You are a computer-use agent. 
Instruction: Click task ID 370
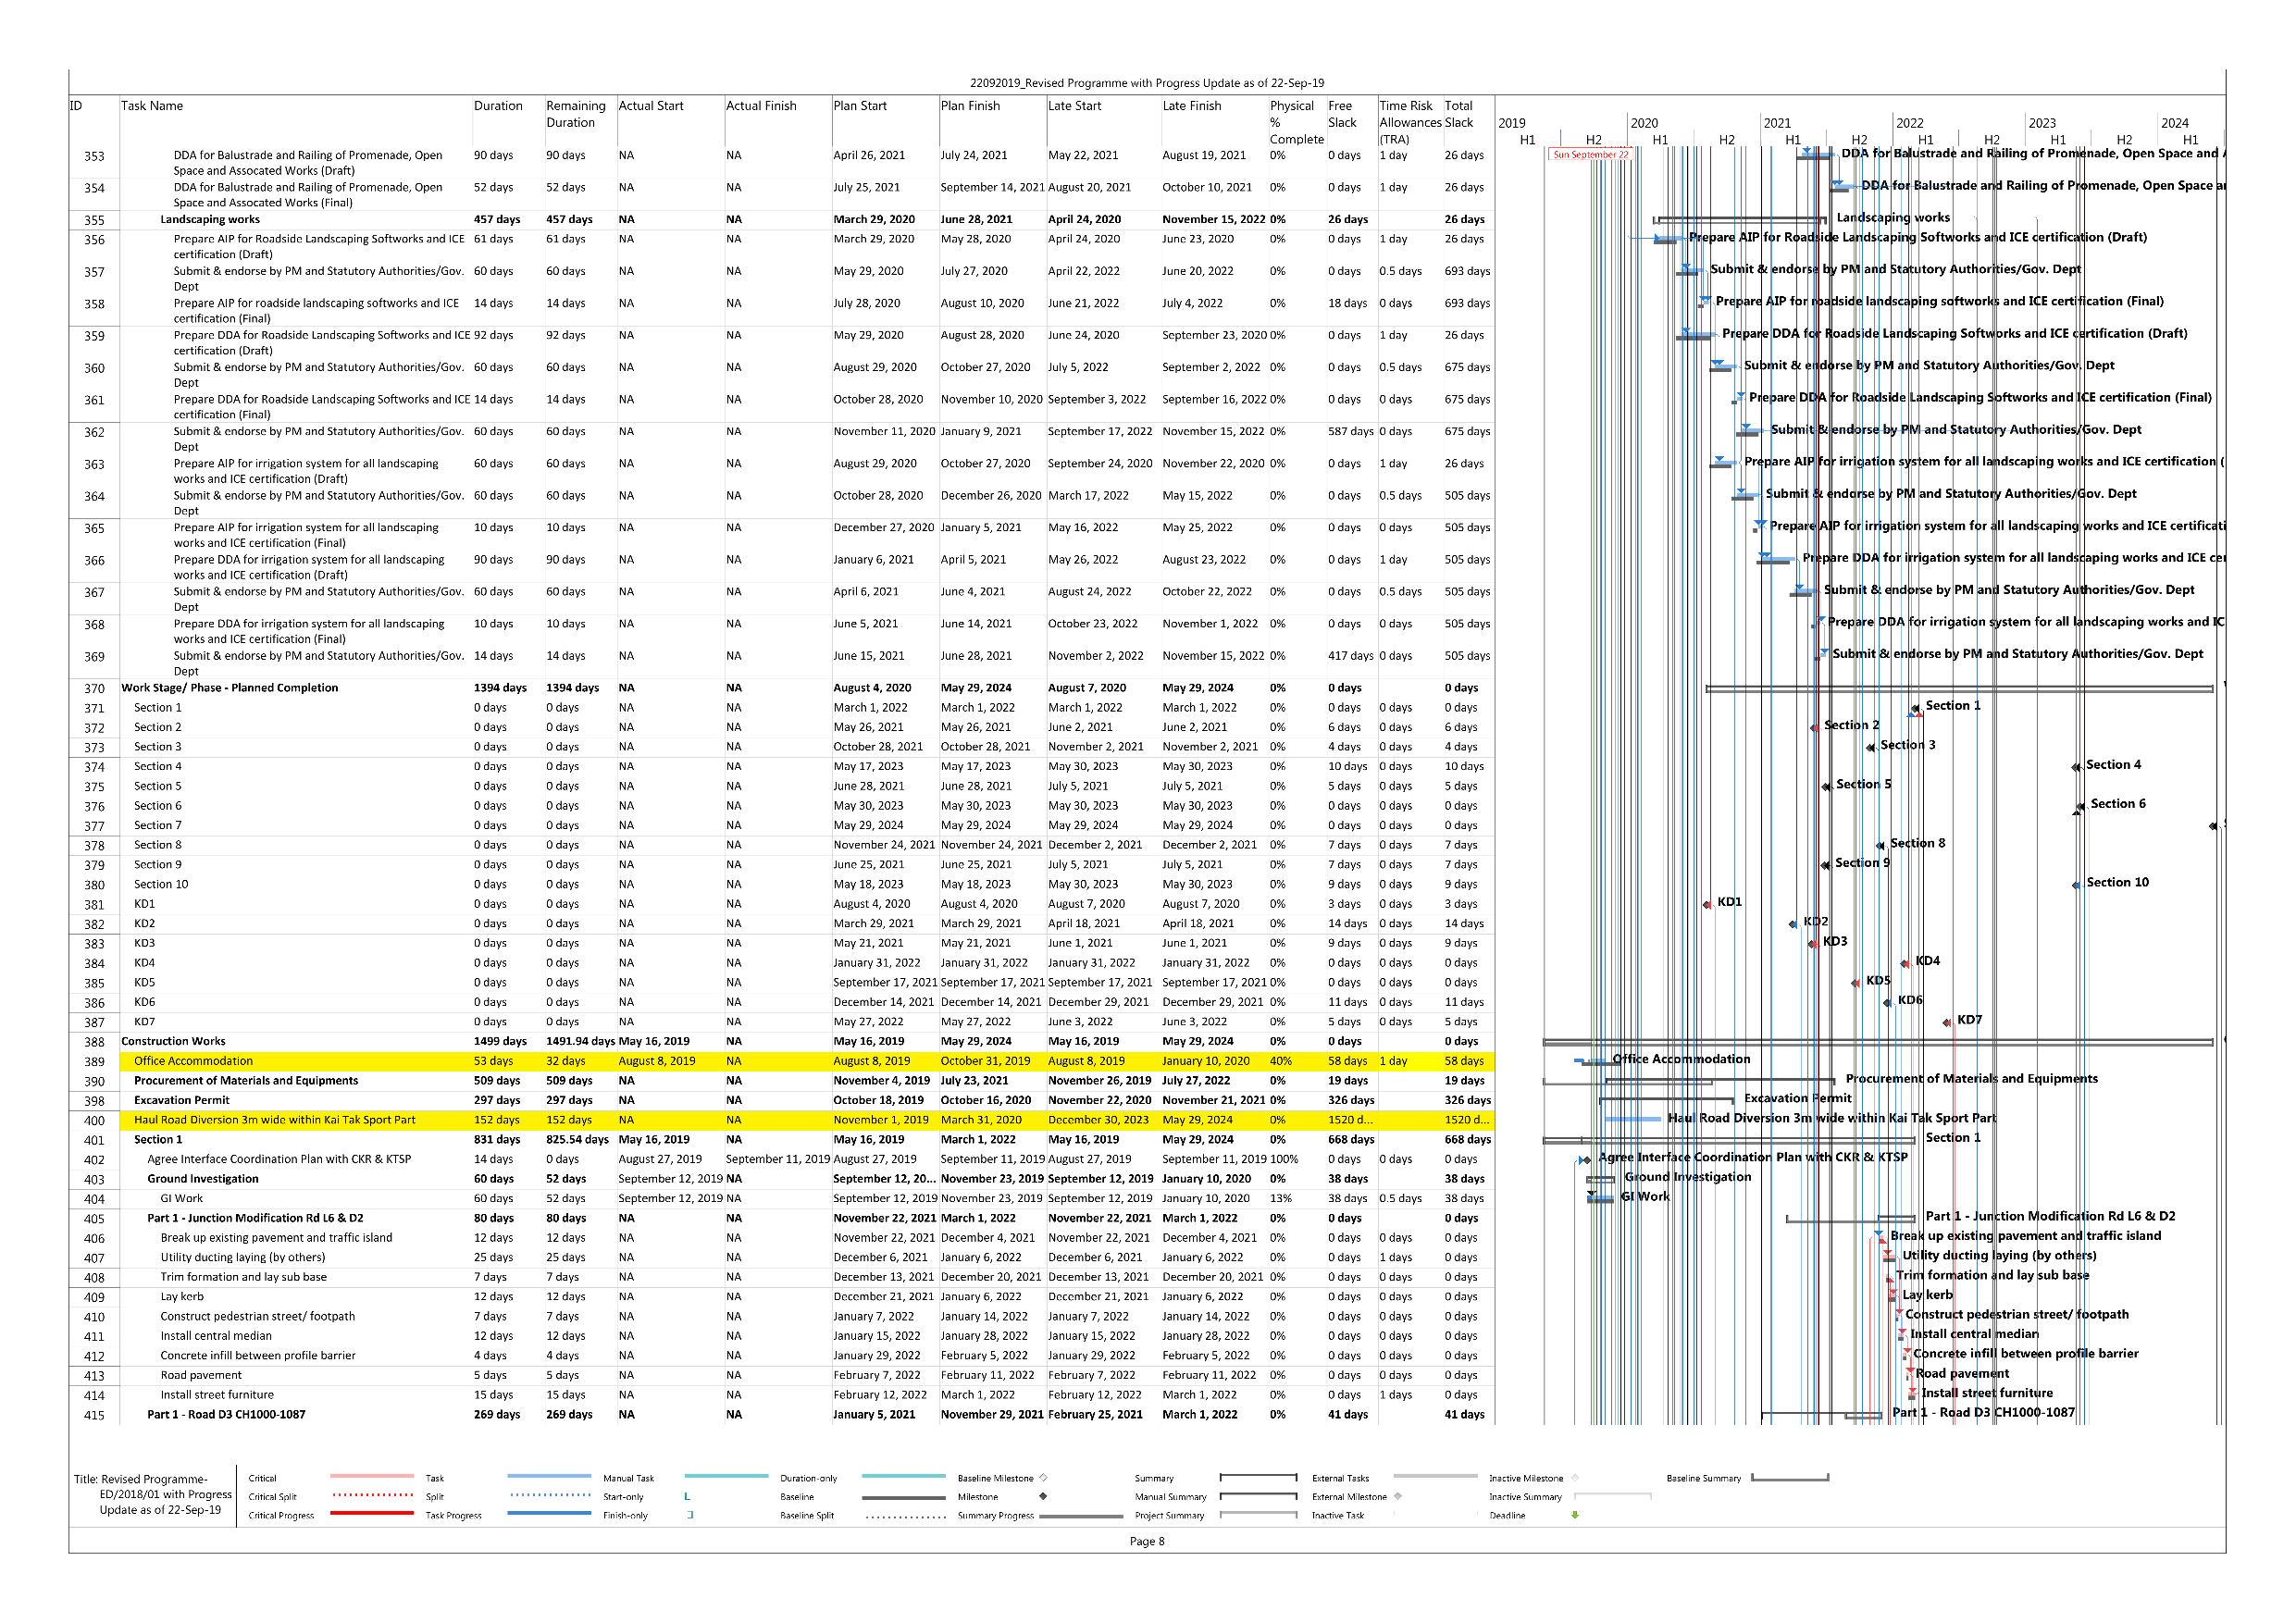pyautogui.click(x=94, y=689)
